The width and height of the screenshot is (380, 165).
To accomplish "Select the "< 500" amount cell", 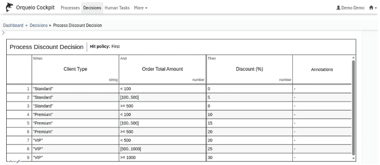I will point(162,141).
